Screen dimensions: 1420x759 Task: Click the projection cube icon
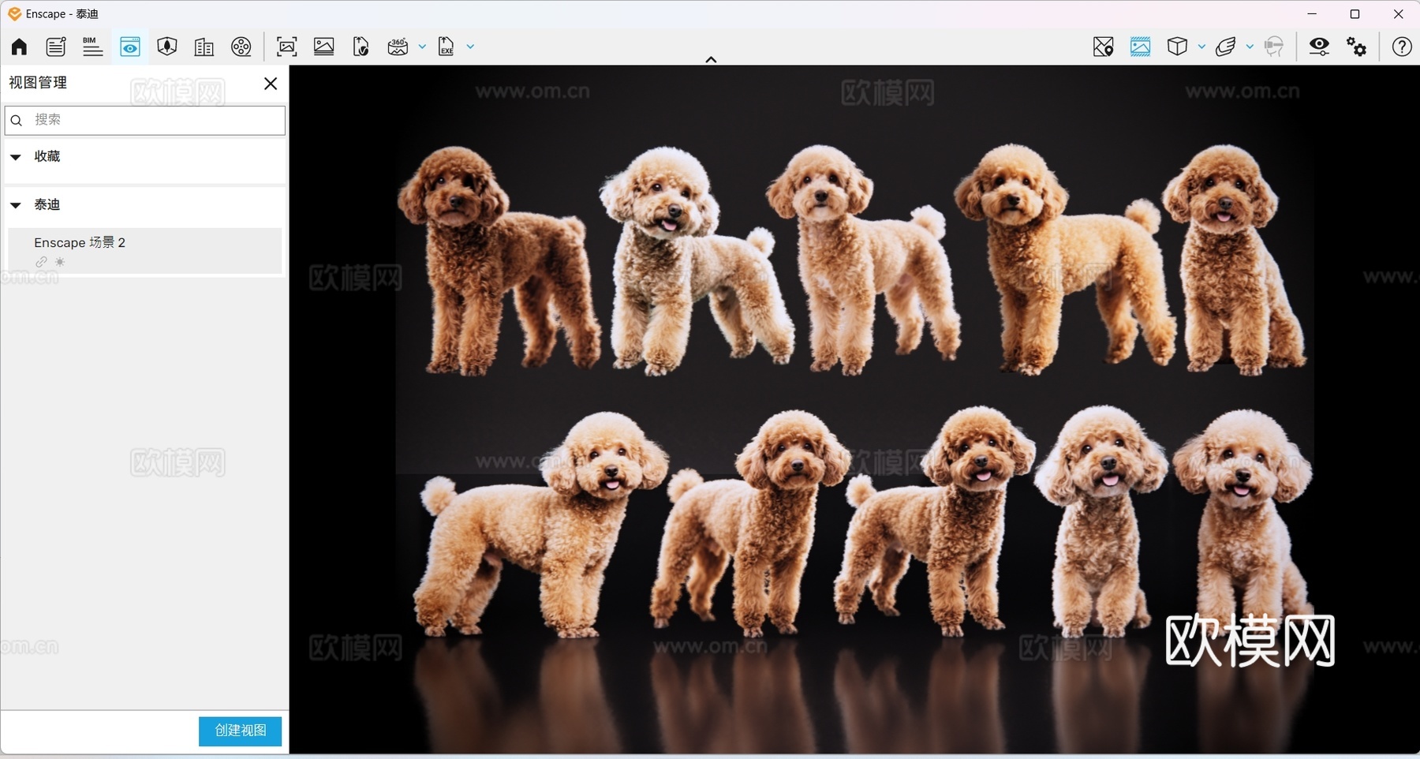(x=1177, y=47)
